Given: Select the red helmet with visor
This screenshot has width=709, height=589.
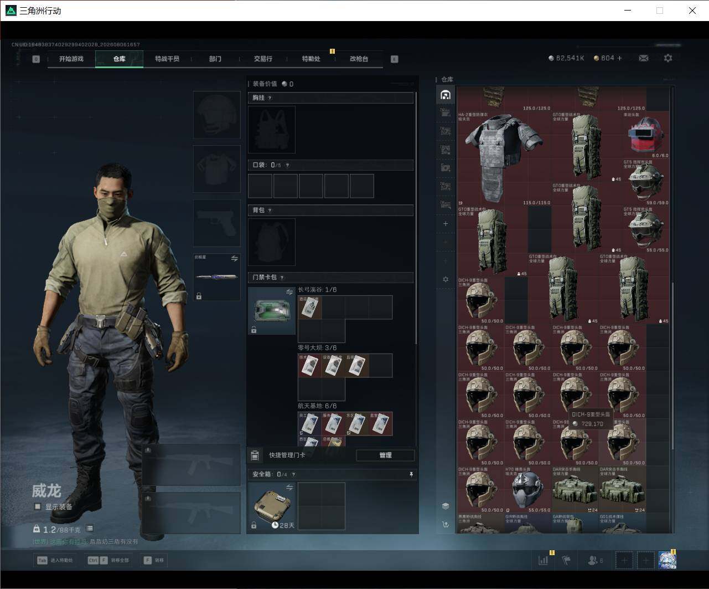Looking at the screenshot, I should click(646, 135).
